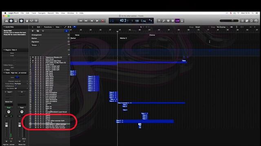The height and width of the screenshot is (146, 261).
Task: Open the Loop Browser button
Action: click(x=251, y=21)
